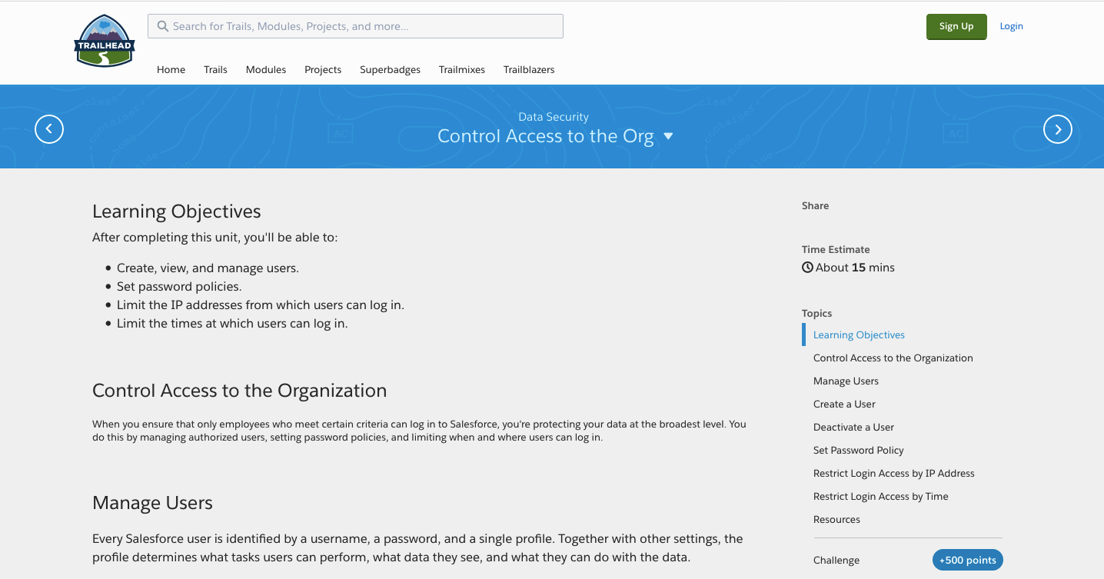The width and height of the screenshot is (1104, 579).
Task: Open the Superbadges menu item
Action: [x=390, y=69]
